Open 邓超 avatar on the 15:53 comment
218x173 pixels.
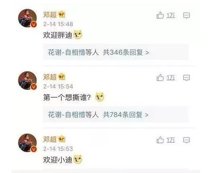click(28, 143)
